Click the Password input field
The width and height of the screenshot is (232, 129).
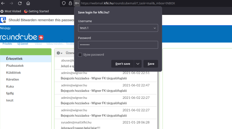(x=118, y=45)
